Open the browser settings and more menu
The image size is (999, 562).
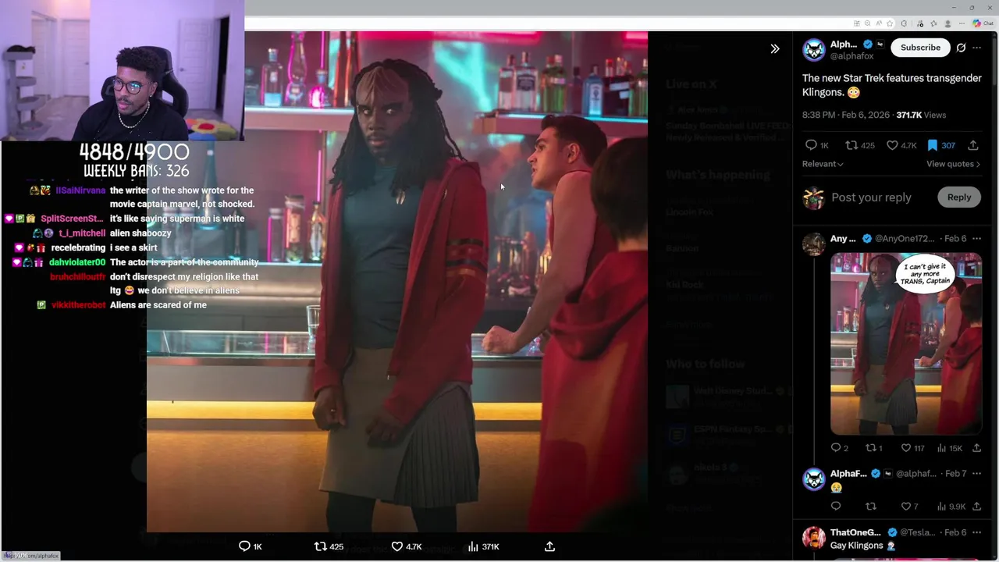[x=962, y=23]
